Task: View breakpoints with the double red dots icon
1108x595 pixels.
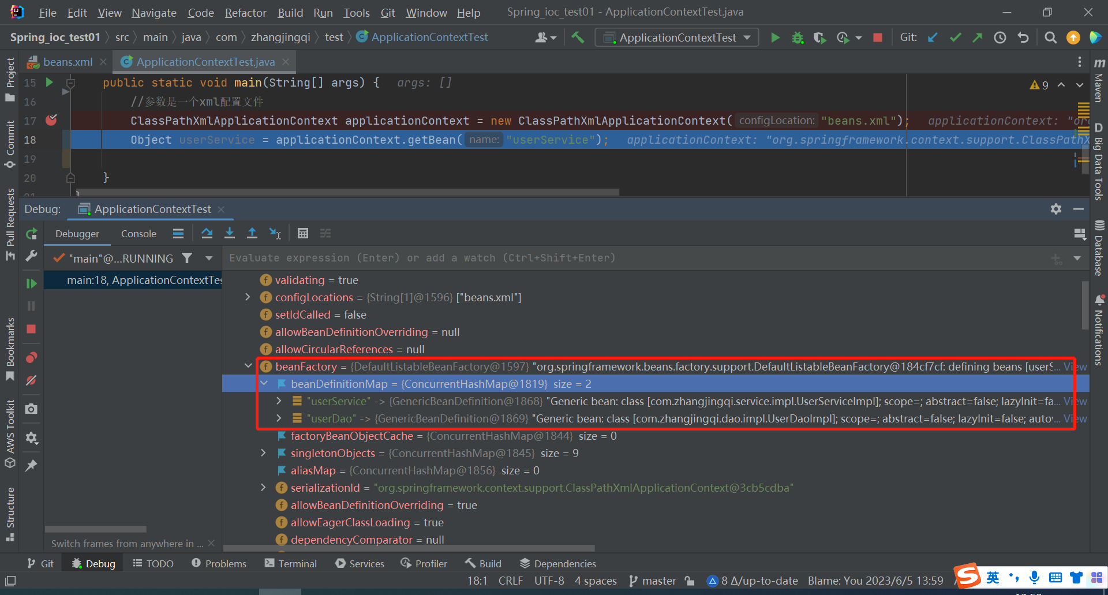Action: (x=31, y=357)
